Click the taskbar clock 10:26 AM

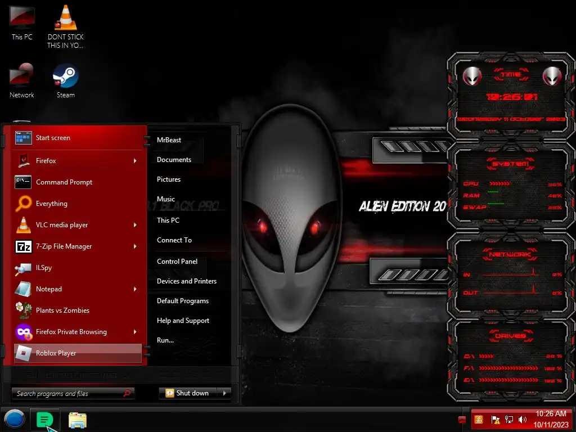coord(551,413)
